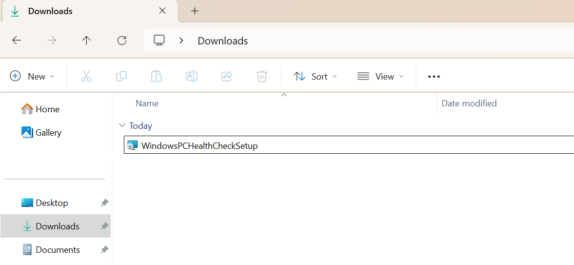Close the Downloads tab
Viewport: 574px width, 265px height.
[x=162, y=11]
